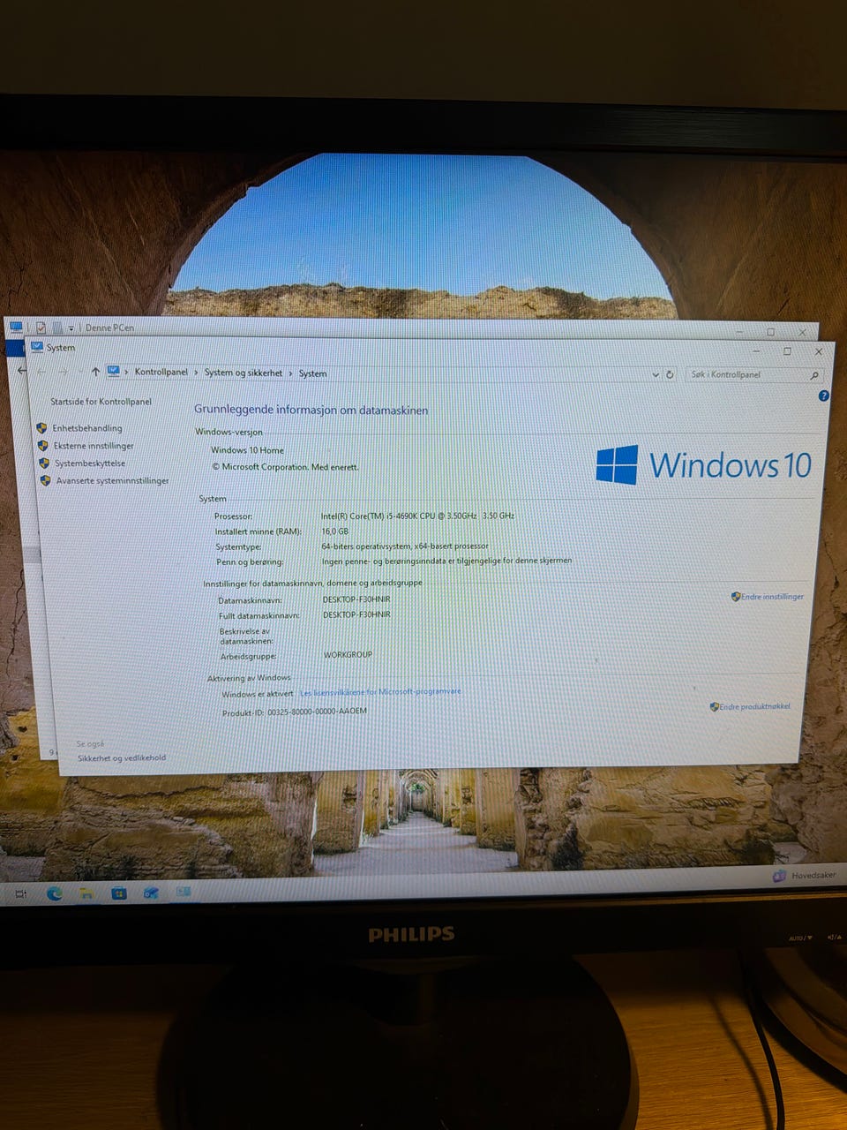The height and width of the screenshot is (1130, 847).
Task: Launch Microsoft Edge from the taskbar
Action: [x=55, y=893]
